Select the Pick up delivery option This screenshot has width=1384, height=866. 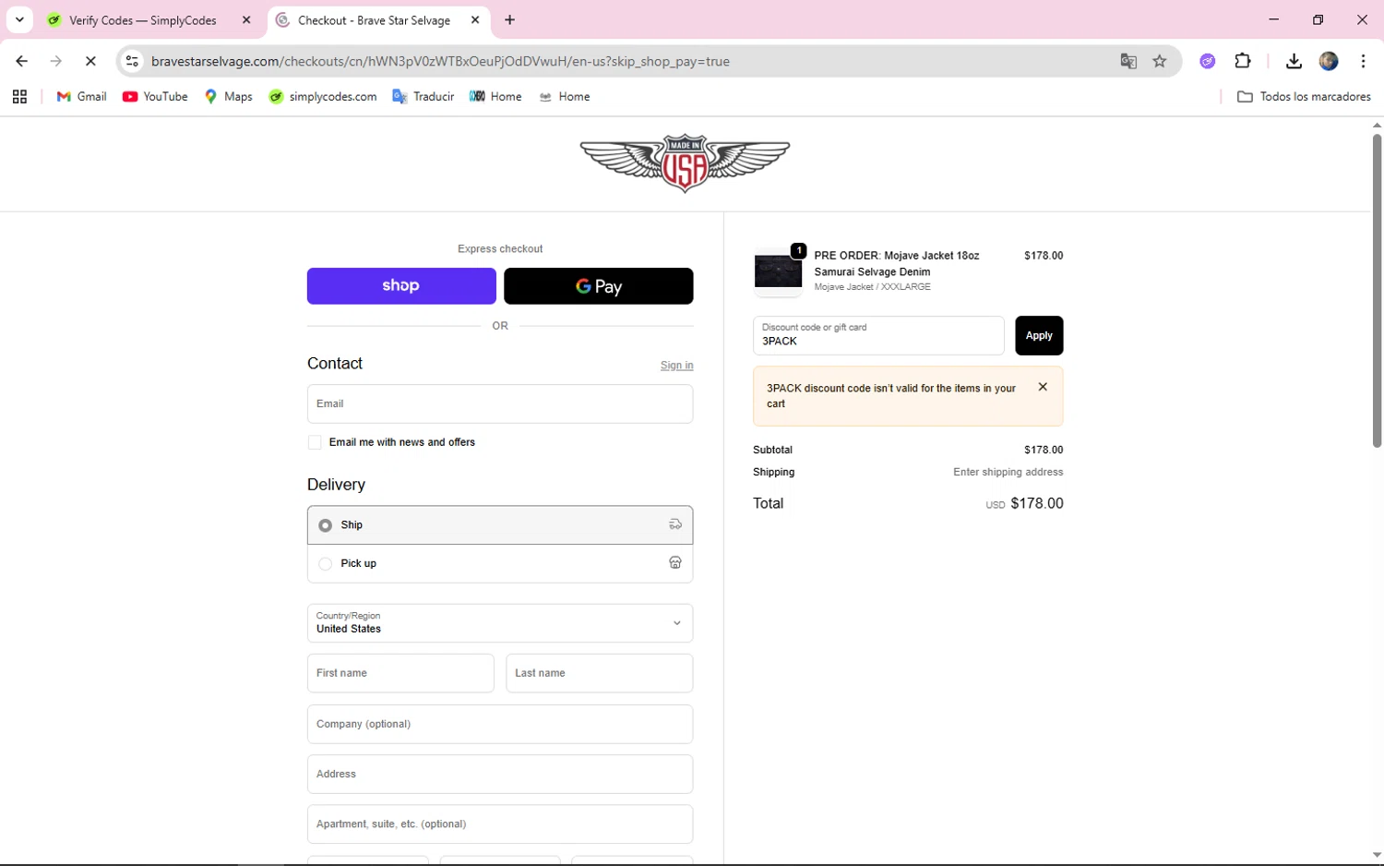click(x=500, y=563)
